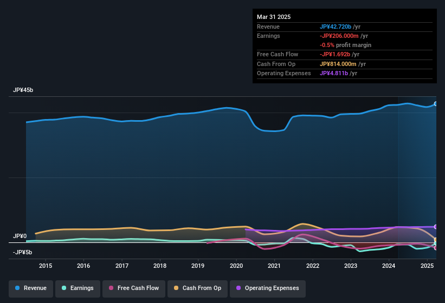Click the Revenue row label in tooltip

pyautogui.click(x=268, y=27)
